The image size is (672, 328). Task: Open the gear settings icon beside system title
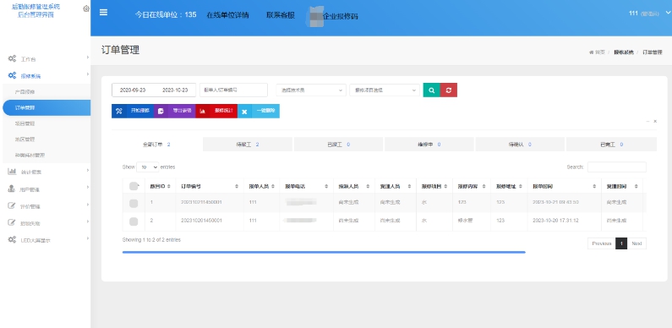(x=86, y=8)
